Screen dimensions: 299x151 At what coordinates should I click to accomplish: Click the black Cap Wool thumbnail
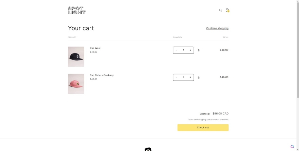click(x=76, y=57)
